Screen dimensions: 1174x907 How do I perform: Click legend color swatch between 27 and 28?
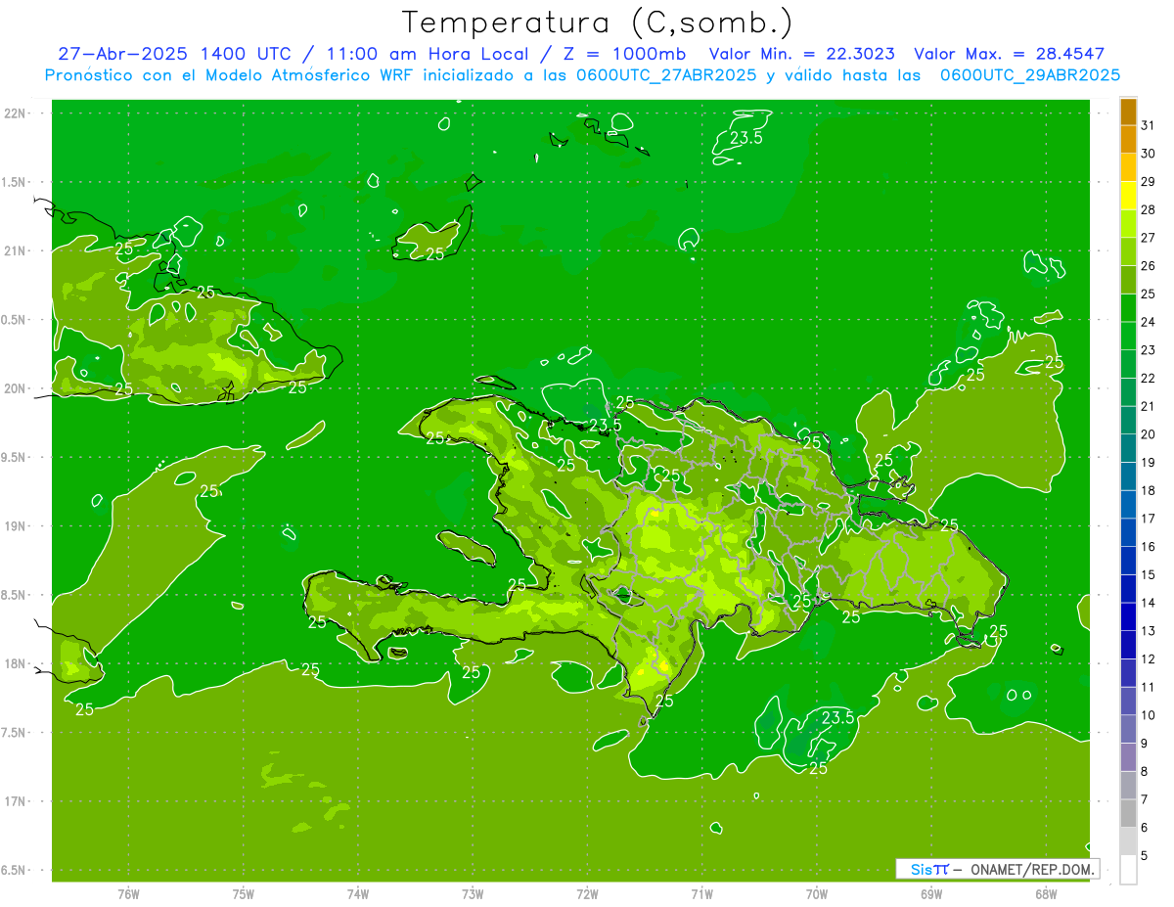pos(1128,224)
